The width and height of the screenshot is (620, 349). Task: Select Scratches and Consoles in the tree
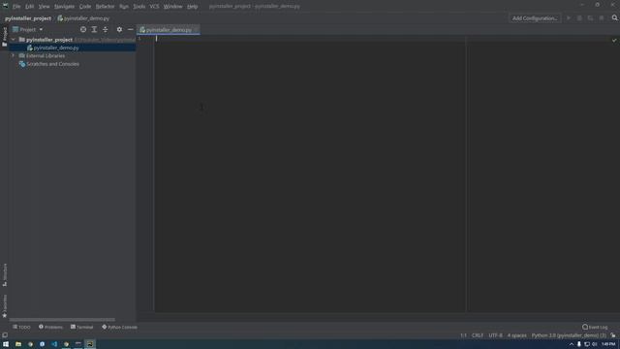(52, 64)
